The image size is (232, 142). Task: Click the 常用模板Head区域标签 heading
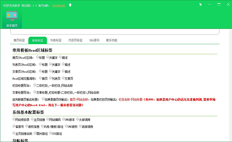(32, 50)
